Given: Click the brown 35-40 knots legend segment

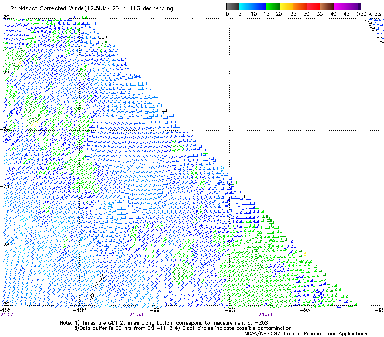Looking at the screenshot, I should (x=327, y=6).
